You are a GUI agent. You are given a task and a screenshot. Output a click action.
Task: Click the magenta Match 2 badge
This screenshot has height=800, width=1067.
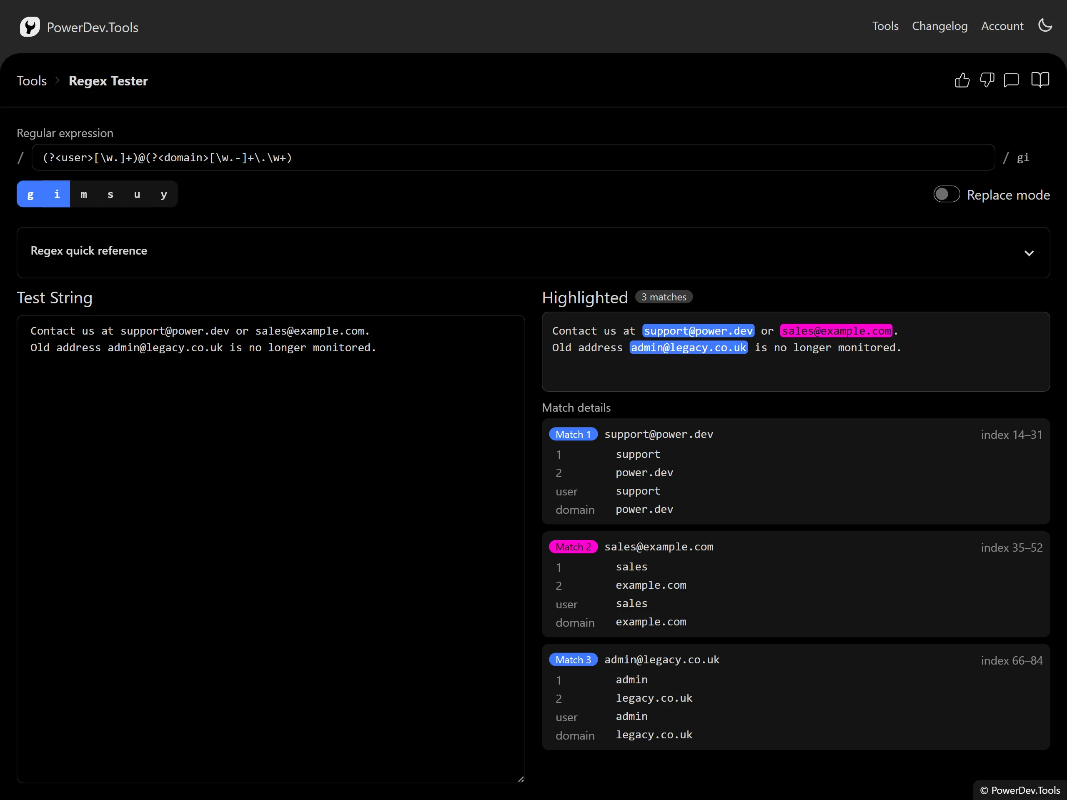click(x=573, y=547)
